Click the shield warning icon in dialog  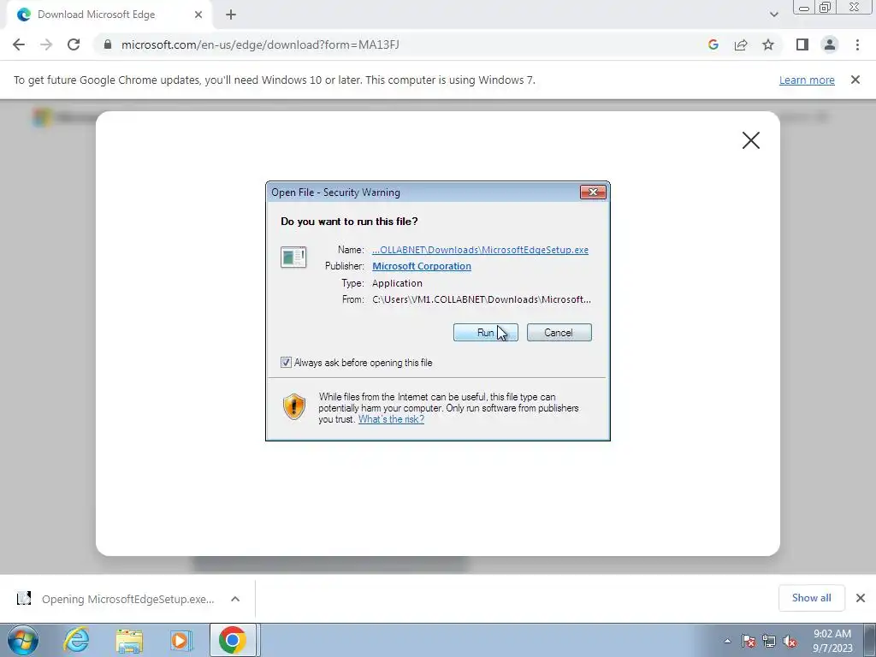294,406
